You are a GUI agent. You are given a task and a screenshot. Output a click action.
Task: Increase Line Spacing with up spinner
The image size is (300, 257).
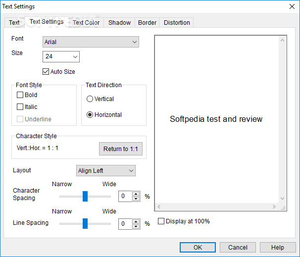click(136, 221)
